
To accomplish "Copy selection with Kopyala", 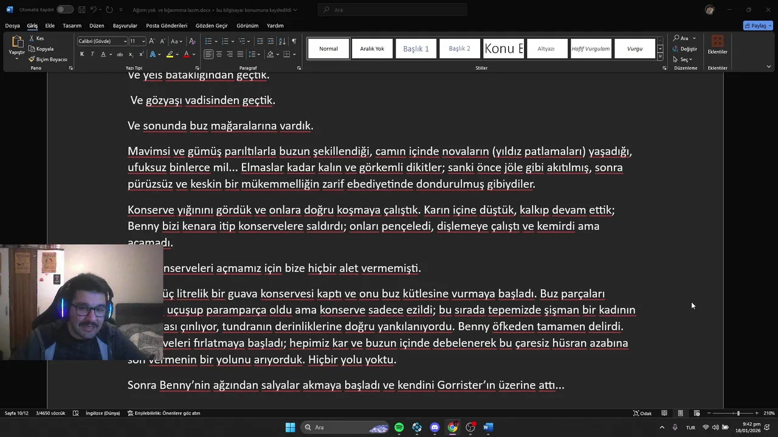I will click(41, 49).
